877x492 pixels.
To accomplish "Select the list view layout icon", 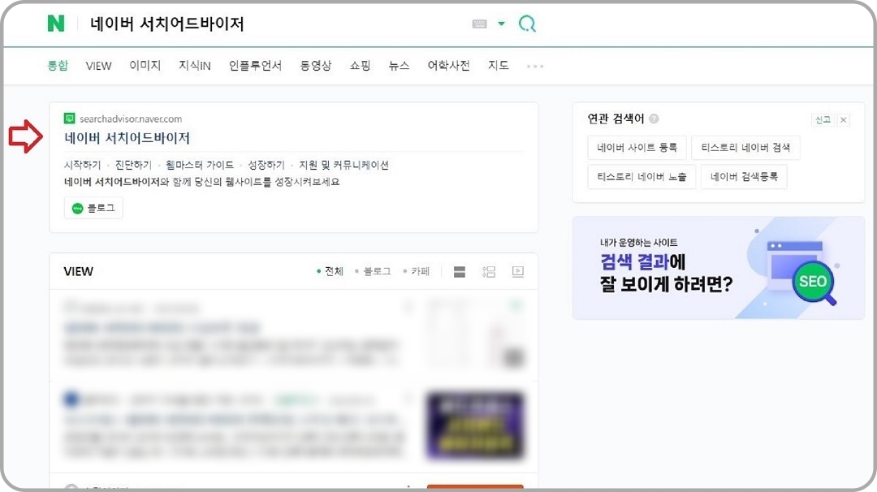I will pos(459,272).
